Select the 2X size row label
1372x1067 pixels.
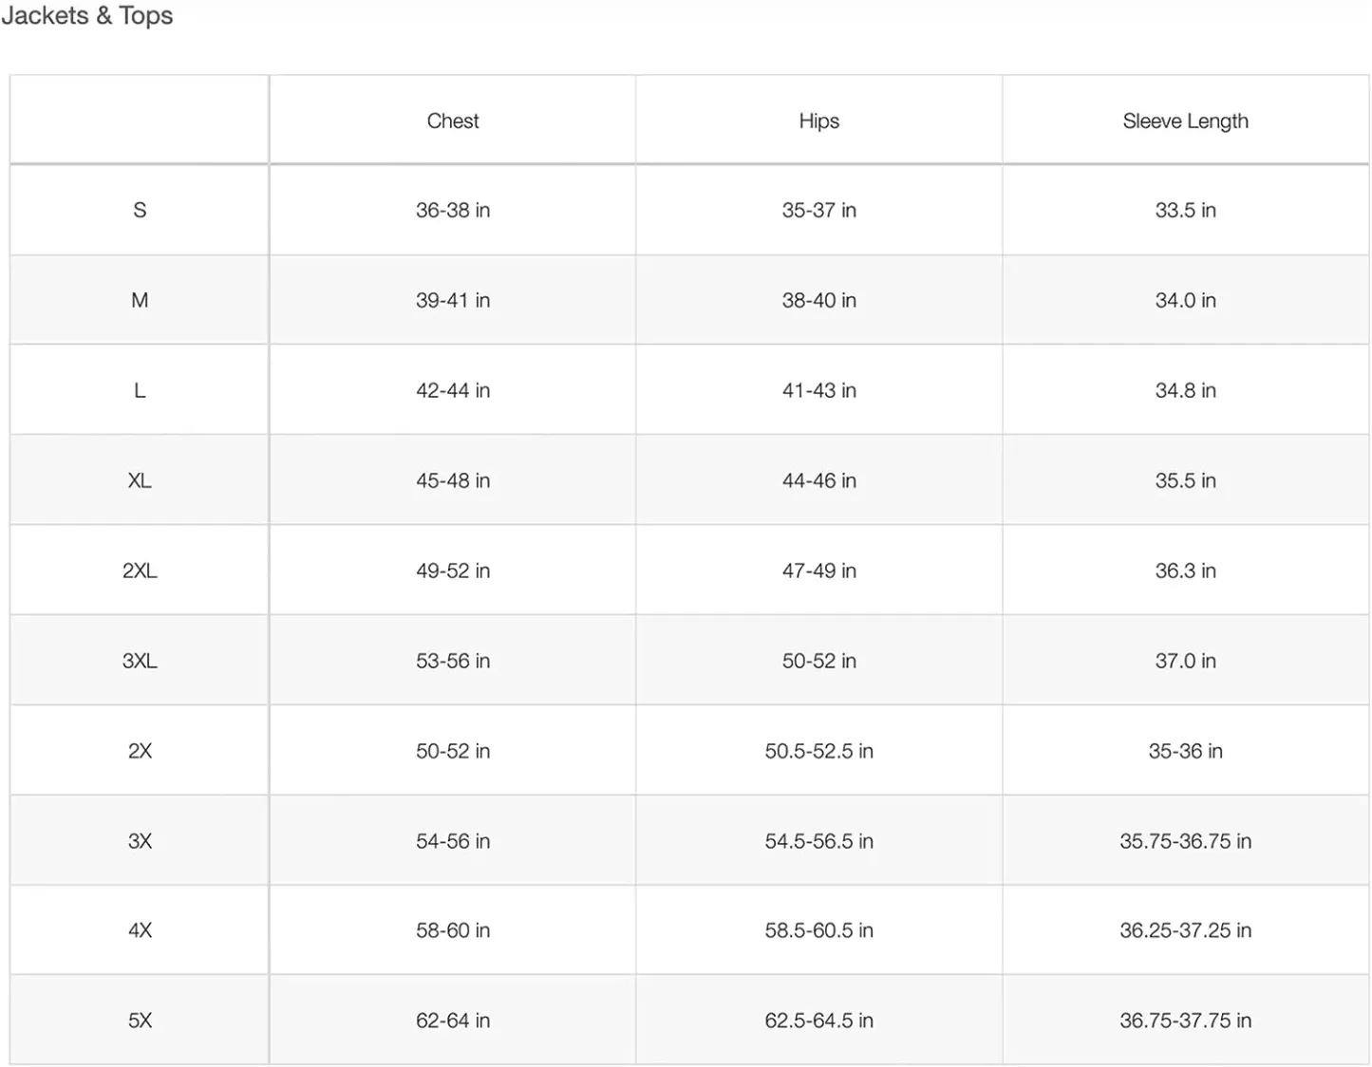coord(140,751)
